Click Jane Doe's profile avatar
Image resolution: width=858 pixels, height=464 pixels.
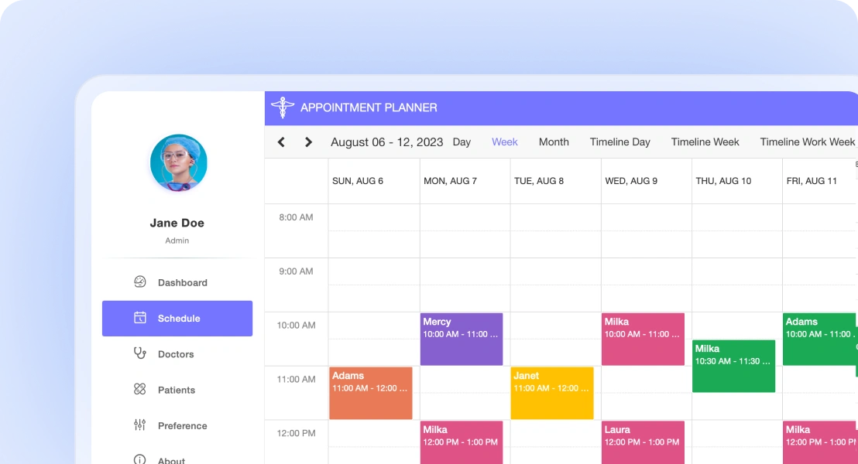pos(178,162)
